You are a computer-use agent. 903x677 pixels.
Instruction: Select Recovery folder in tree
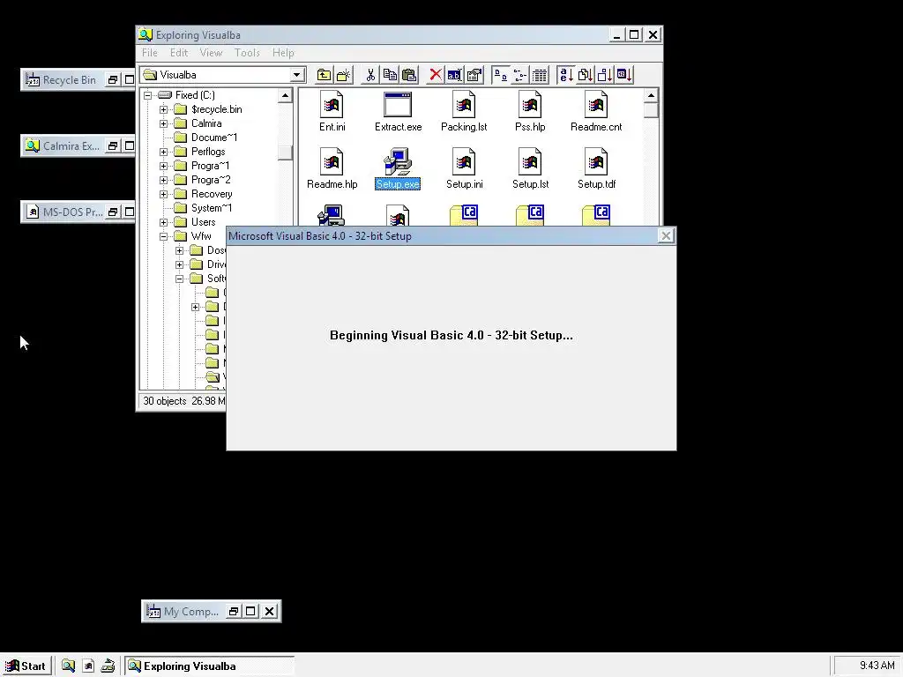[x=212, y=194]
